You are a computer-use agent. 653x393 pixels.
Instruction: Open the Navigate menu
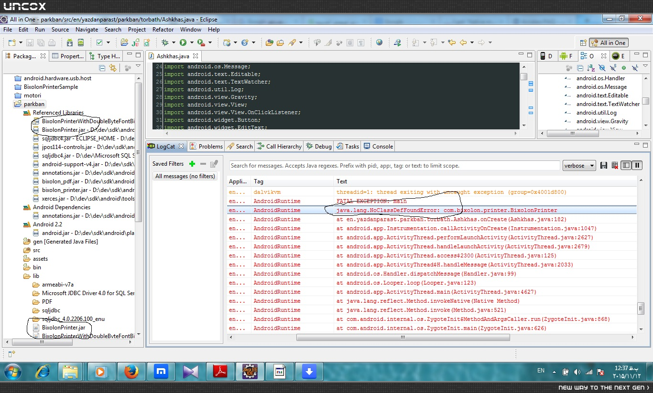(x=87, y=29)
